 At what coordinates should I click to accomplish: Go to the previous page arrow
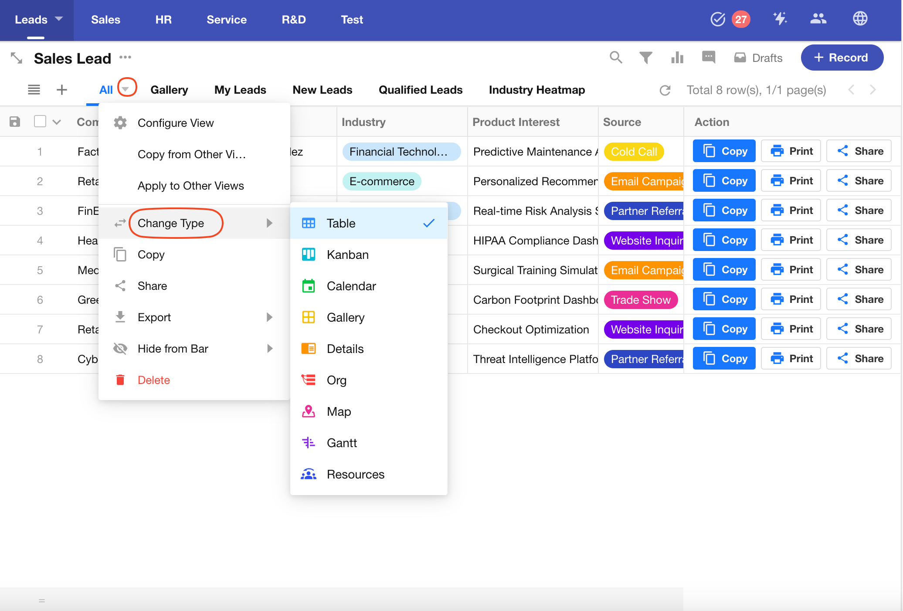pyautogui.click(x=851, y=90)
